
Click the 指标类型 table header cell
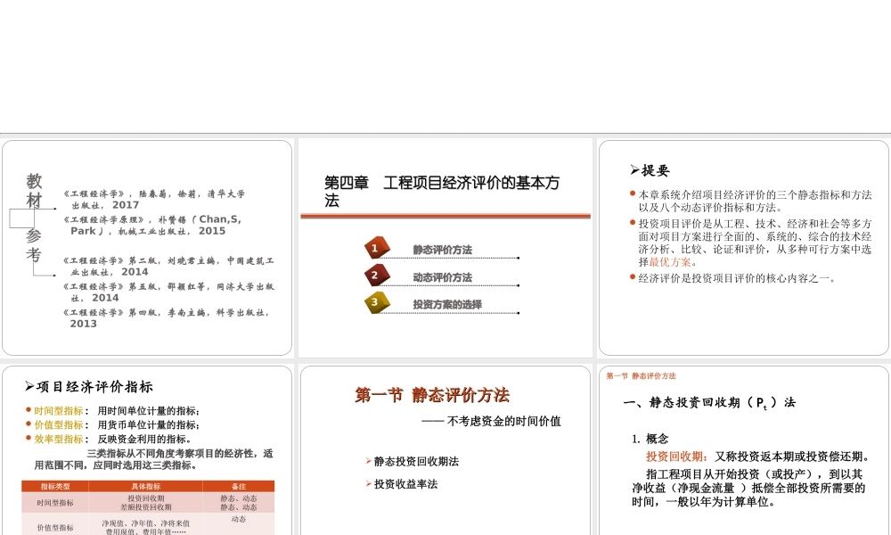(57, 486)
